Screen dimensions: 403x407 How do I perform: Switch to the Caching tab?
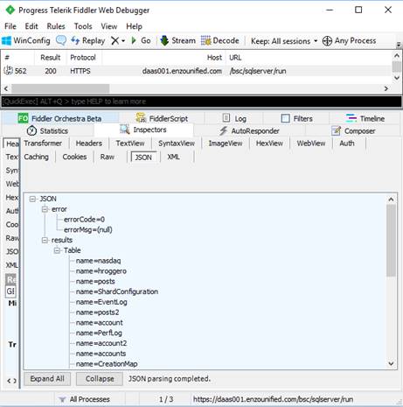(36, 157)
